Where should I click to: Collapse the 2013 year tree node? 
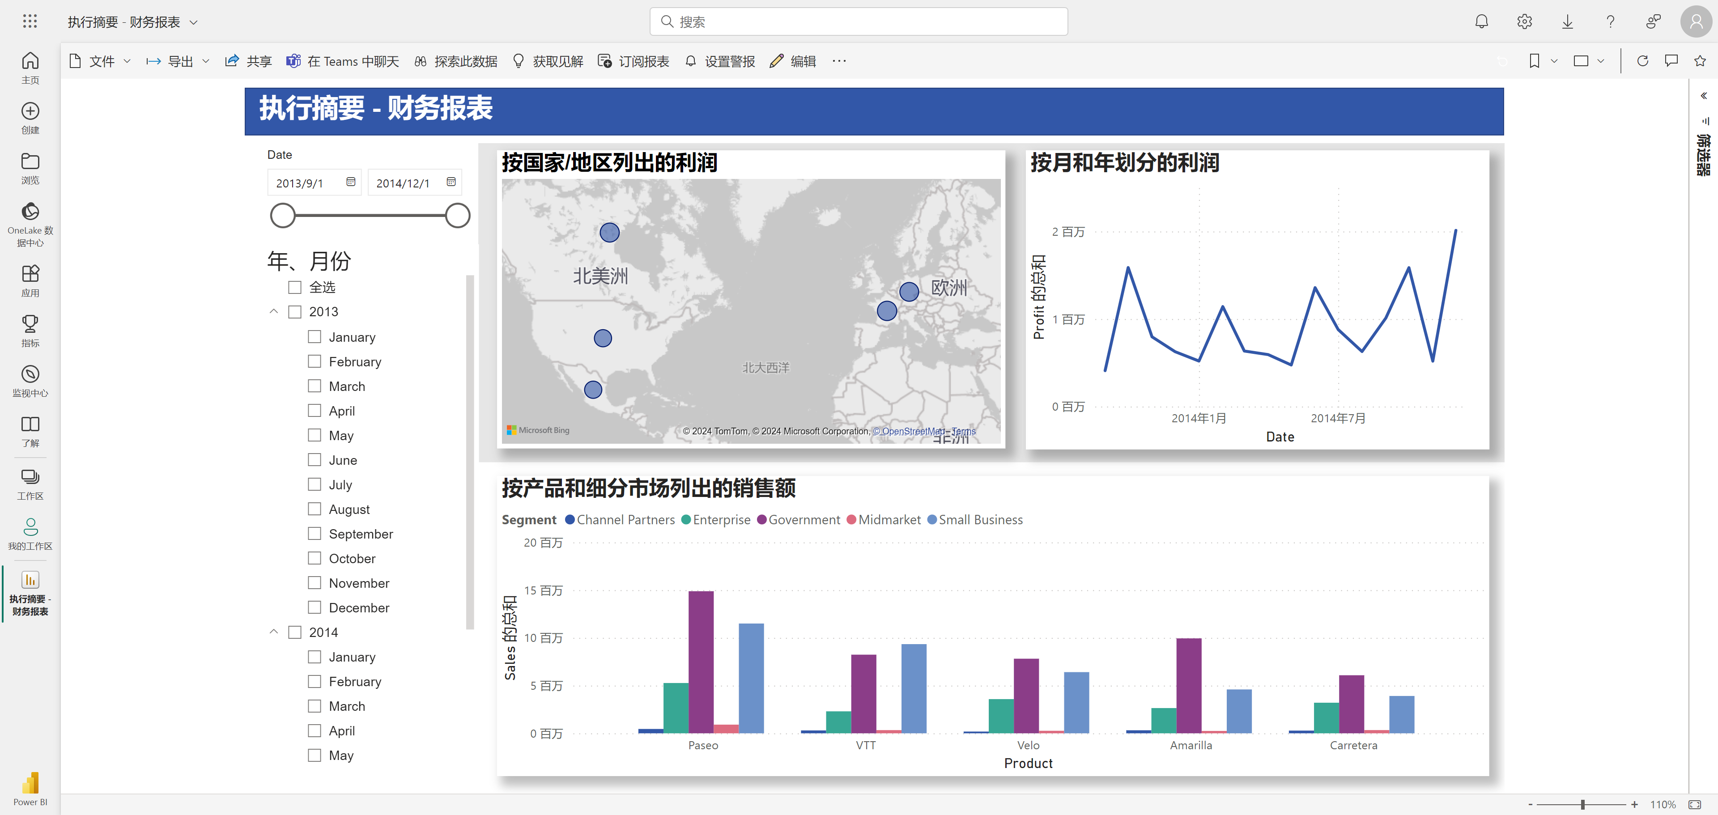click(x=273, y=311)
